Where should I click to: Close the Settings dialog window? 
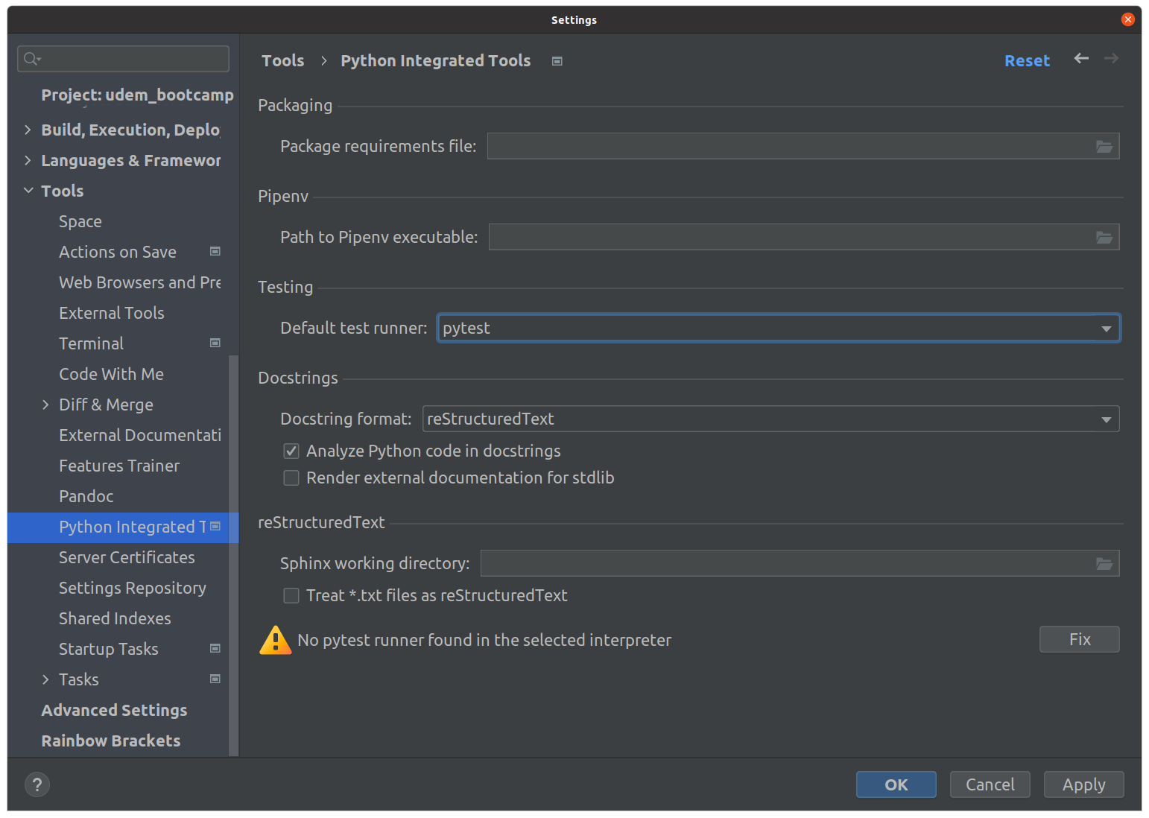point(1127,19)
